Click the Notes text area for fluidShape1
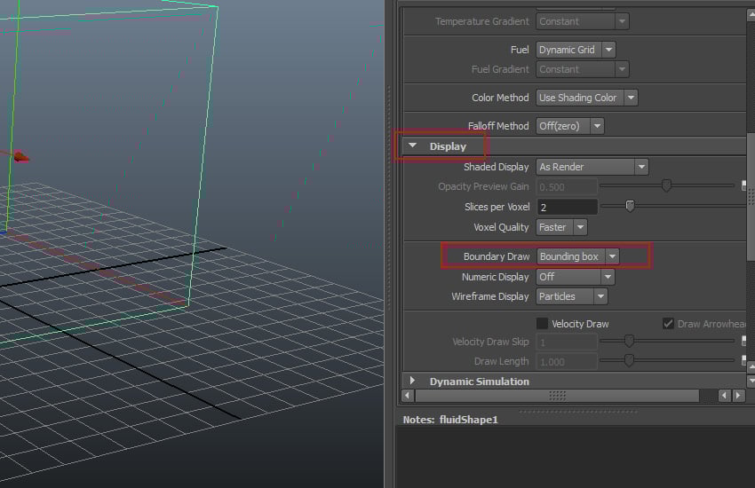755x488 pixels. (x=575, y=457)
